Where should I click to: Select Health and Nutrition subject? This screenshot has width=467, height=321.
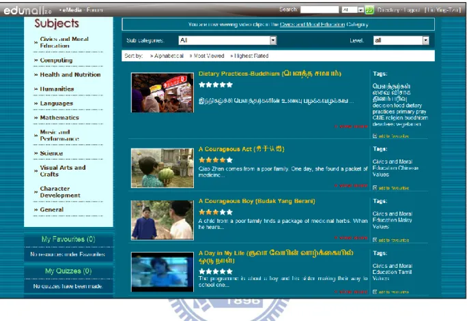[x=70, y=74]
